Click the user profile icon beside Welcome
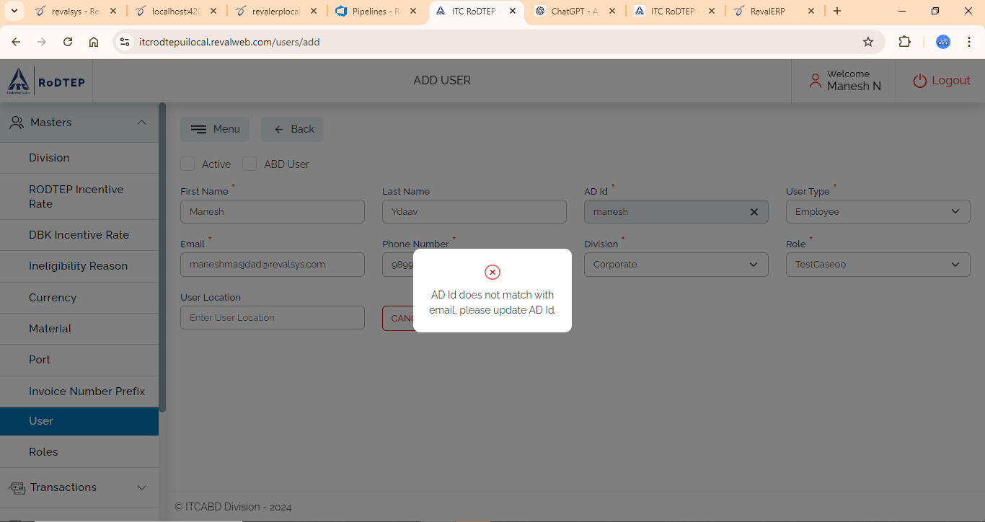The height and width of the screenshot is (522, 985). tap(815, 81)
